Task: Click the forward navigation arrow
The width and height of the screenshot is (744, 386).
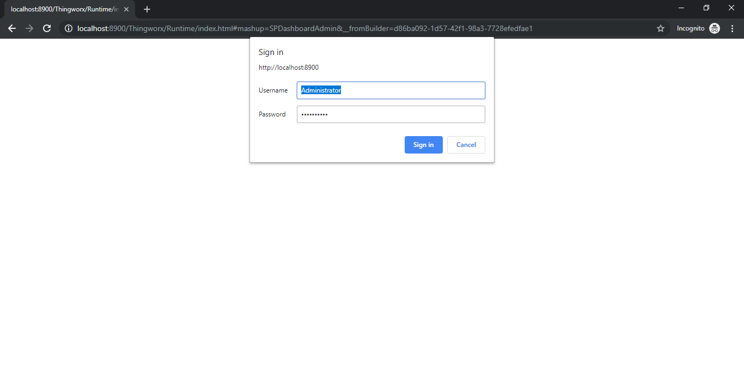Action: (x=29, y=28)
